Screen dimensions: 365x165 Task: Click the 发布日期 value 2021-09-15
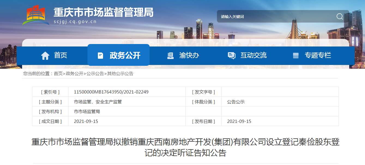click(x=239, y=122)
